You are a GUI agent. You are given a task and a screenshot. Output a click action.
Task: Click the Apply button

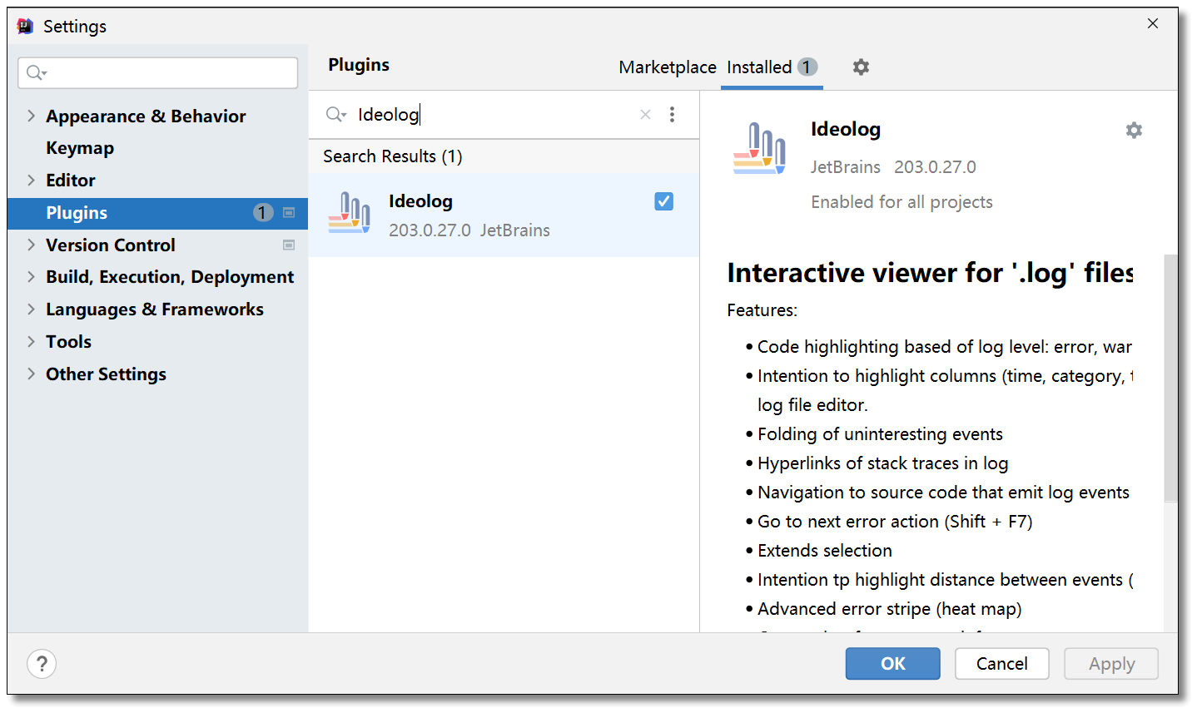click(1111, 664)
